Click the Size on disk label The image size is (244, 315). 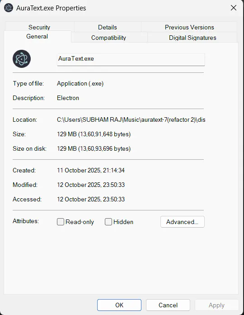[x=29, y=148]
